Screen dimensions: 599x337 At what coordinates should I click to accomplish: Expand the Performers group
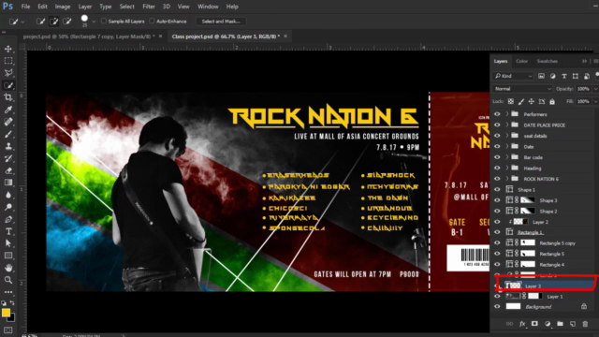[507, 114]
